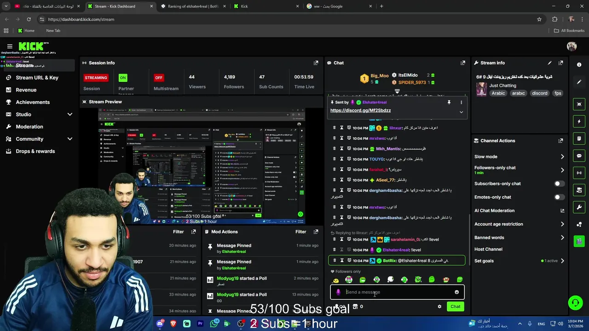Pop out the Stream Info panel
This screenshot has width=589, height=331.
560,63
